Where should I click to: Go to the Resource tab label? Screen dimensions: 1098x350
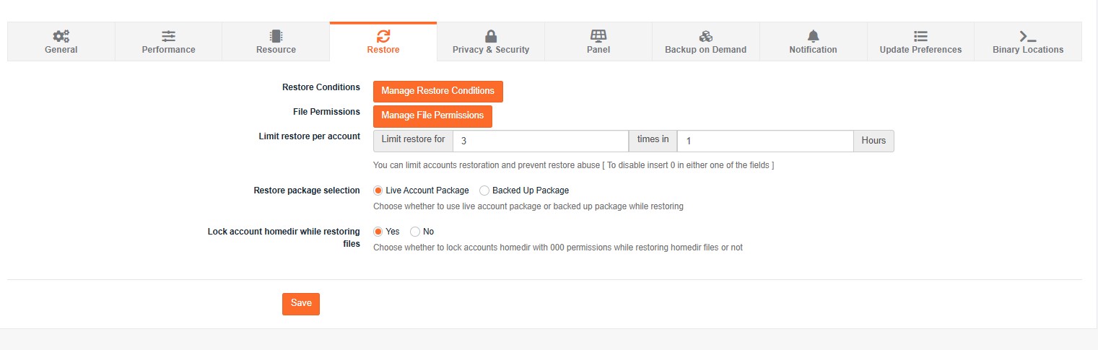tap(276, 50)
